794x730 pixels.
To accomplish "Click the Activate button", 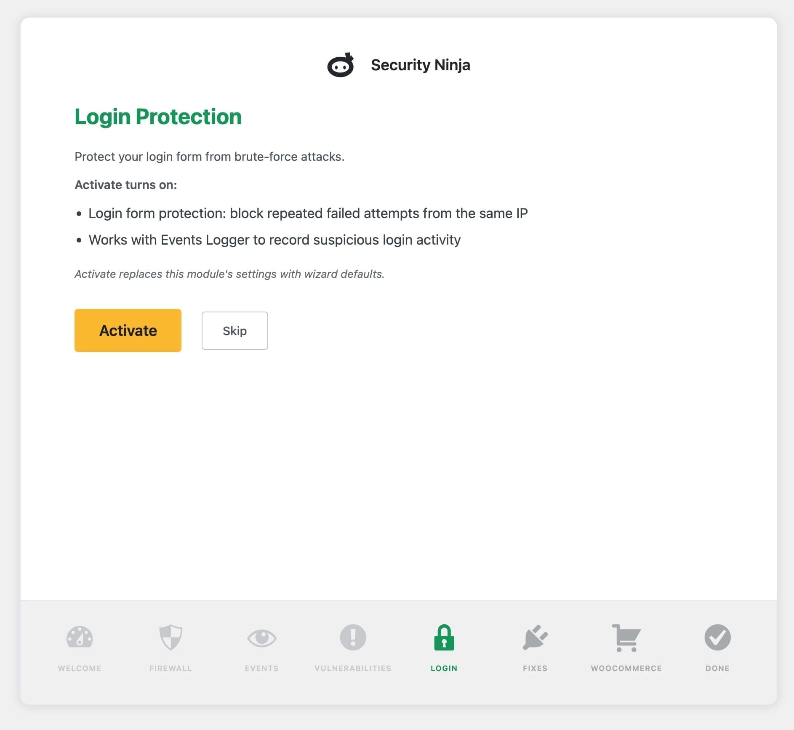I will (128, 330).
